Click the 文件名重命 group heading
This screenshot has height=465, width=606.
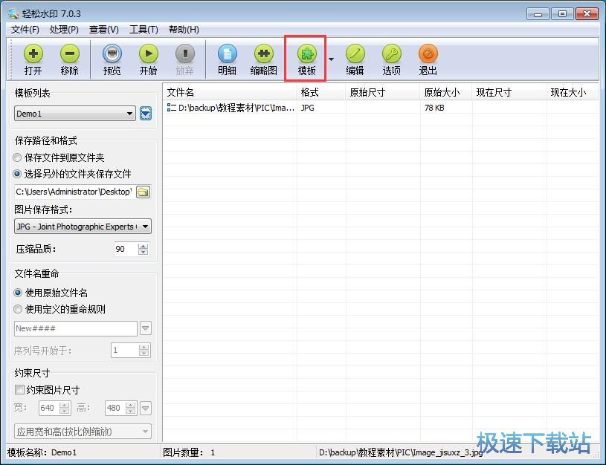tap(36, 274)
